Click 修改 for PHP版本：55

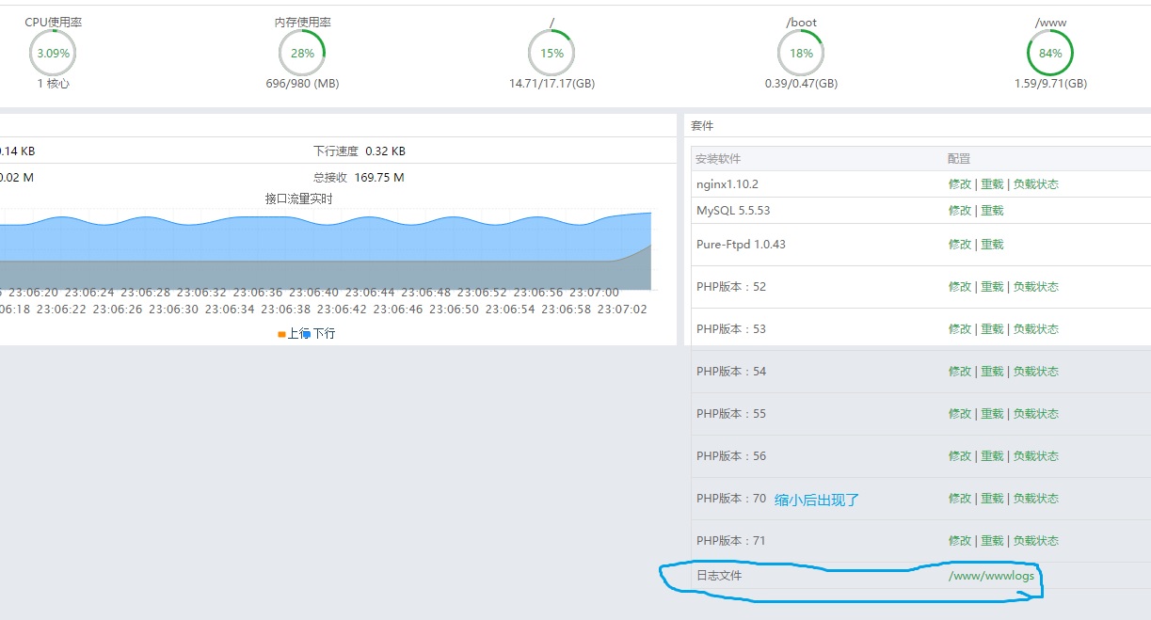point(960,414)
